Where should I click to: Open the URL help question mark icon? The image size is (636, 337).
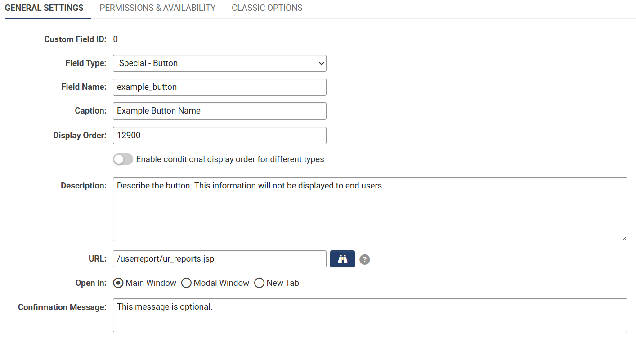tap(365, 259)
